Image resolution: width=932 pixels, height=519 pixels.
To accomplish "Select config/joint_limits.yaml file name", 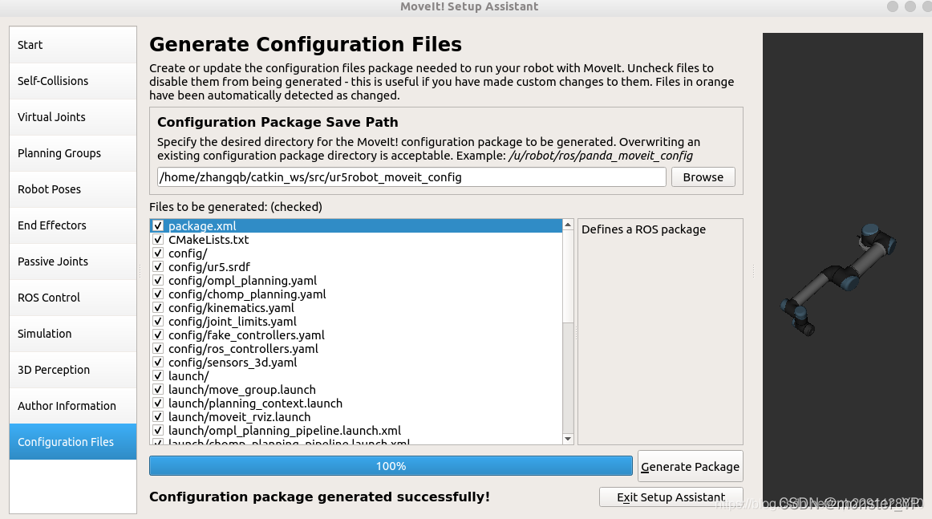I will coord(233,322).
